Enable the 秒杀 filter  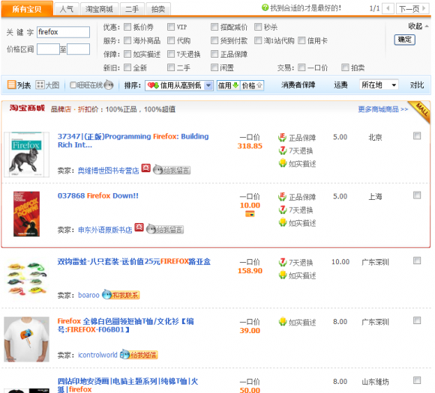258,27
